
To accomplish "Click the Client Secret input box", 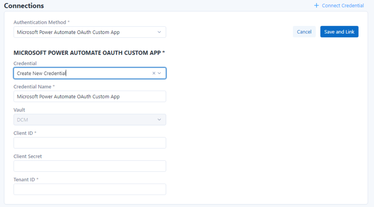I will [89, 166].
